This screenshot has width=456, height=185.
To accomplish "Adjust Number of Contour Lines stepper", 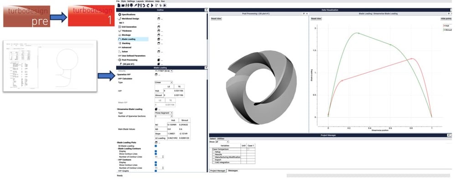I will (163, 157).
